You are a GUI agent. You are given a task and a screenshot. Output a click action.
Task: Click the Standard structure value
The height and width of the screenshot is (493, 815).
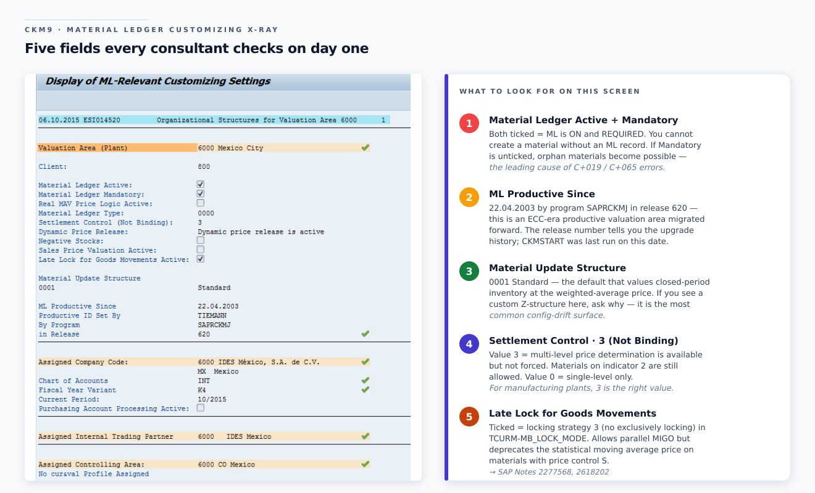214,288
